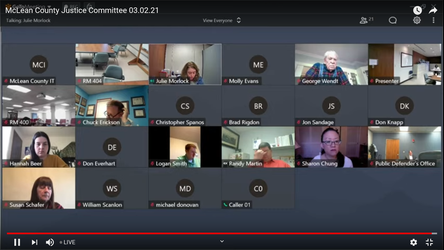Expand the View Everyone dropdown
The image size is (444, 250).
(x=222, y=20)
